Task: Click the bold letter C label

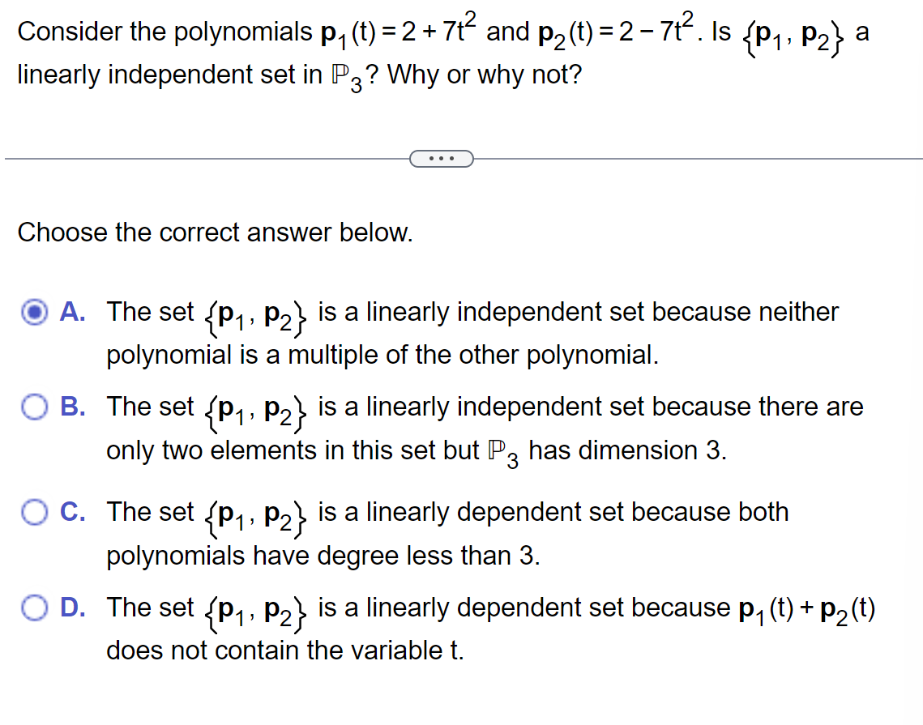Action: pos(71,512)
